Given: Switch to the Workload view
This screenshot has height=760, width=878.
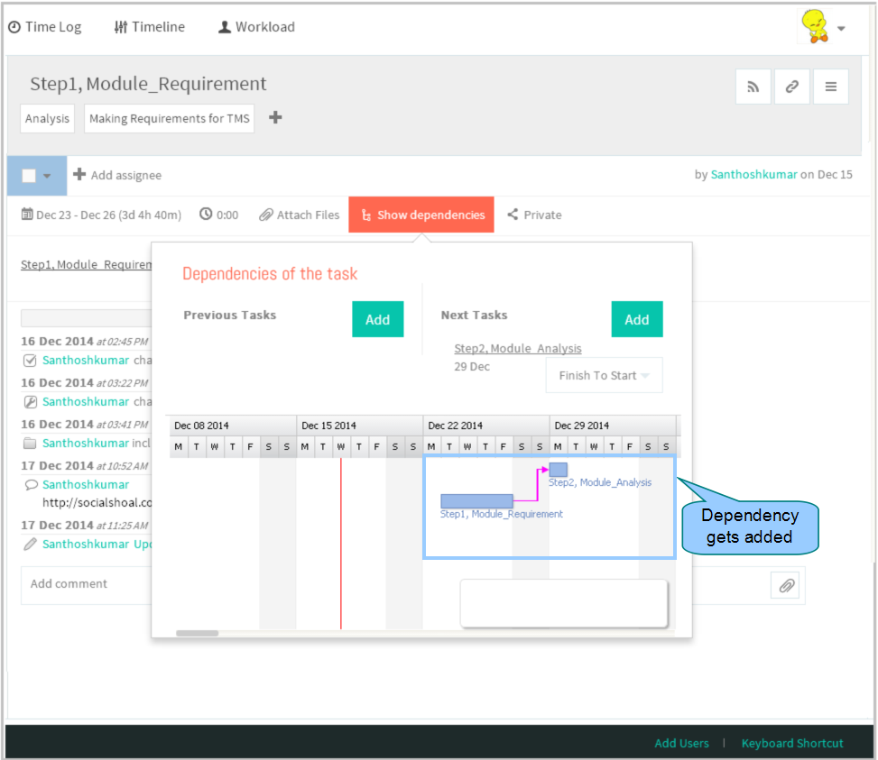Looking at the screenshot, I should tap(256, 27).
